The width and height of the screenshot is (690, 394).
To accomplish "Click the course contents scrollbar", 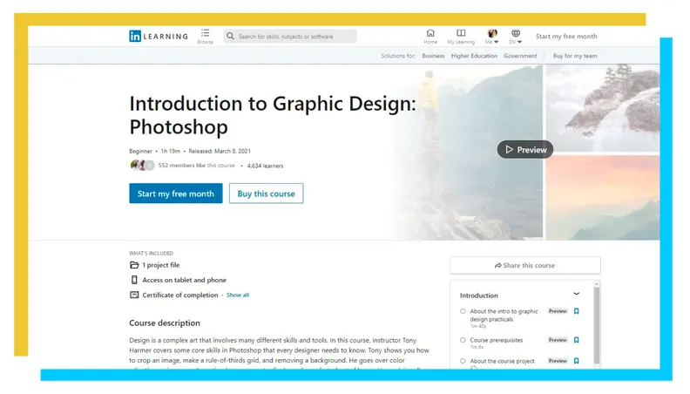I will point(597,325).
